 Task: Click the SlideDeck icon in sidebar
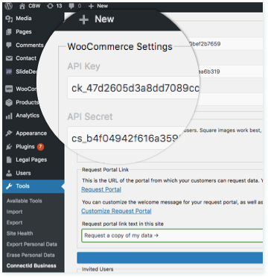pos(9,72)
